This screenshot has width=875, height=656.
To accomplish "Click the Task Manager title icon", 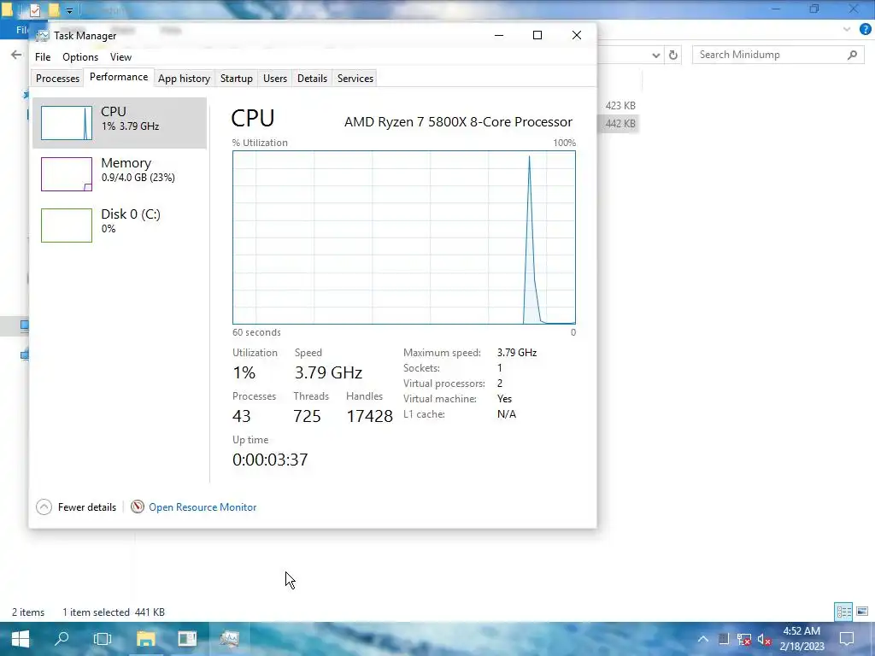I will click(x=43, y=36).
